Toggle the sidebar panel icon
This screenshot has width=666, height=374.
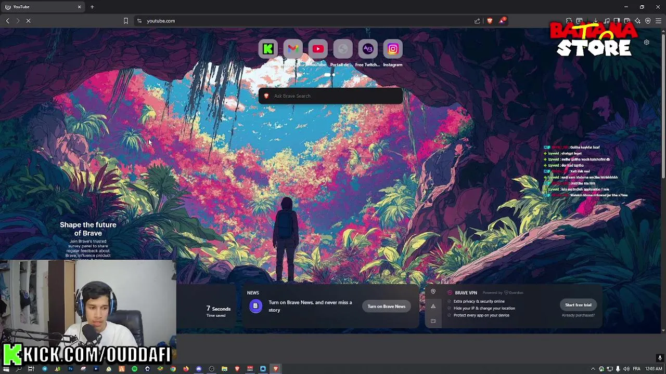pyautogui.click(x=617, y=21)
